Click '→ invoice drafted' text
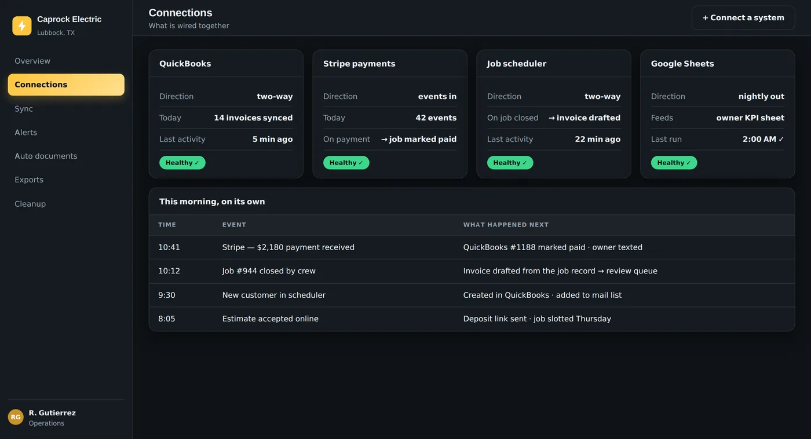The height and width of the screenshot is (439, 811). (584, 118)
